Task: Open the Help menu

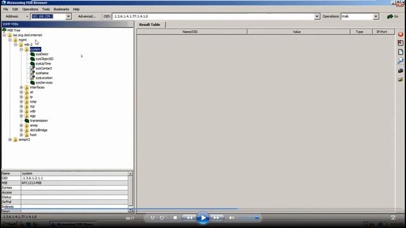Action: coord(76,9)
